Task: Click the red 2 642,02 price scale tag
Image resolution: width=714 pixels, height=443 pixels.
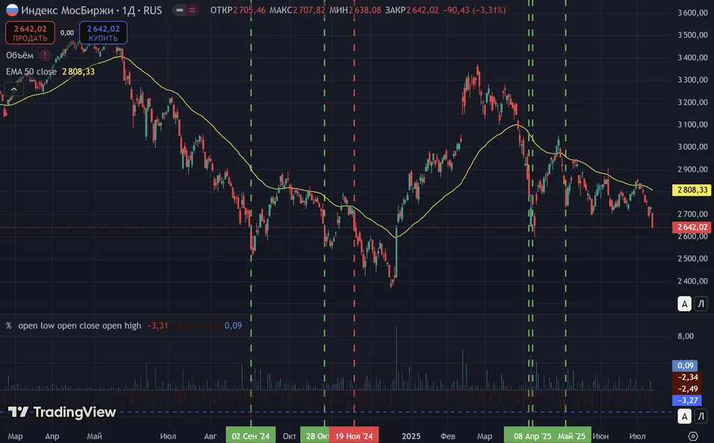Action: 692,227
